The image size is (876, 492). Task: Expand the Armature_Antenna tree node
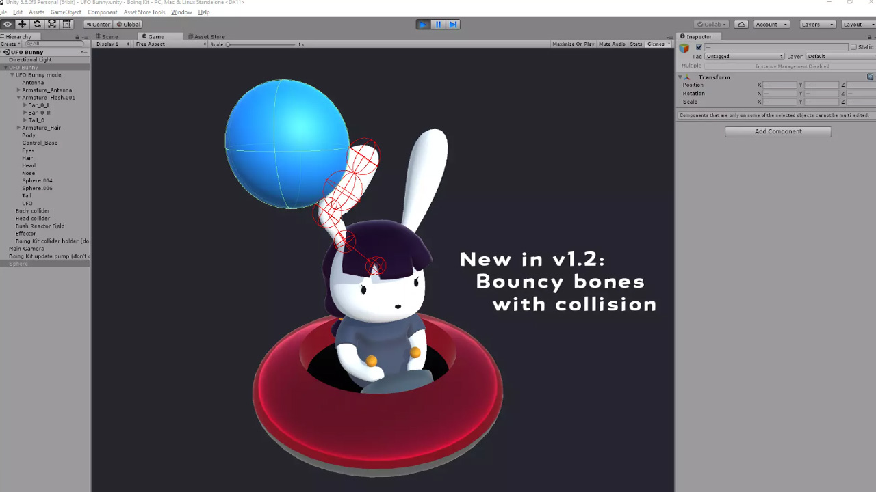[18, 90]
